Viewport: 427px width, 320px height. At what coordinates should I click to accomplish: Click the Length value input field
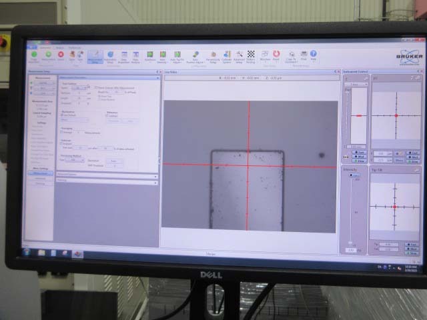[x=80, y=98]
